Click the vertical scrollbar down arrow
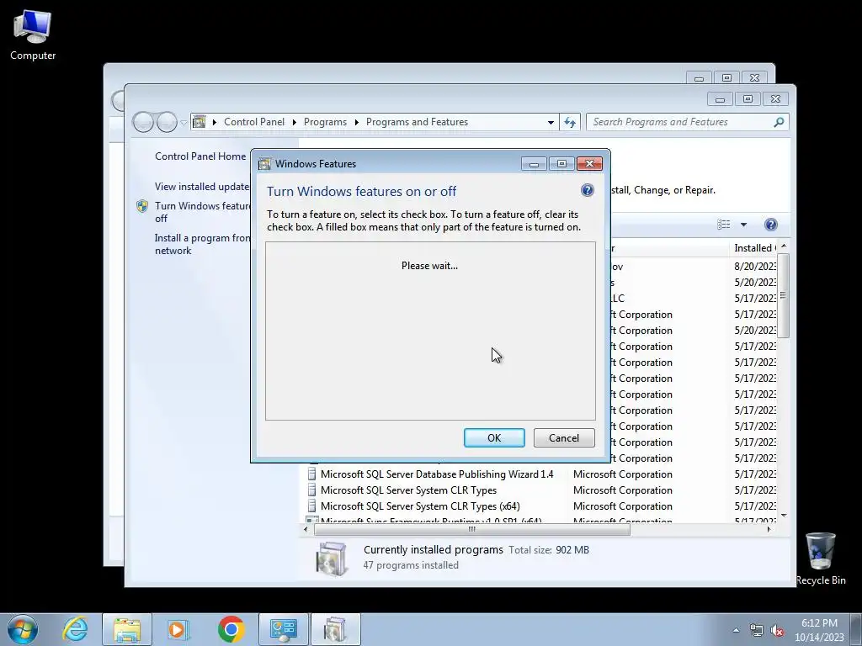This screenshot has height=646, width=862. point(784,516)
